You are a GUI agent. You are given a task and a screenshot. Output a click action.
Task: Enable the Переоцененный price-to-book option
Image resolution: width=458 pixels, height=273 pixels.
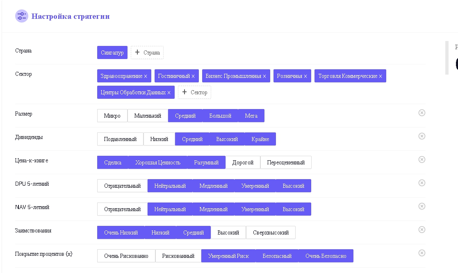tap(286, 162)
